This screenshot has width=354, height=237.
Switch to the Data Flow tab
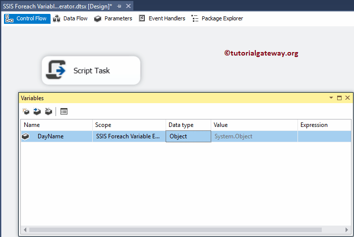coord(70,18)
